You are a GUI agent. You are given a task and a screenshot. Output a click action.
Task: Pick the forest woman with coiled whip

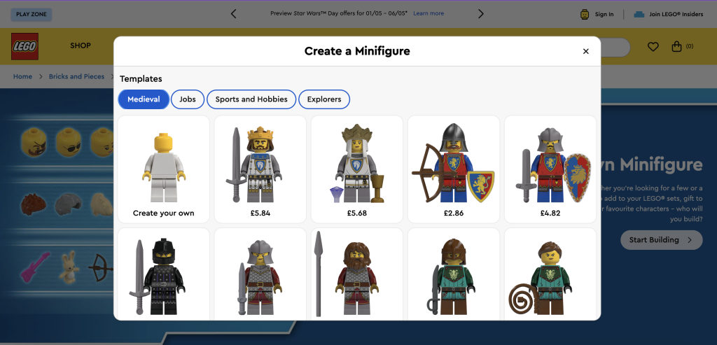[x=550, y=274]
